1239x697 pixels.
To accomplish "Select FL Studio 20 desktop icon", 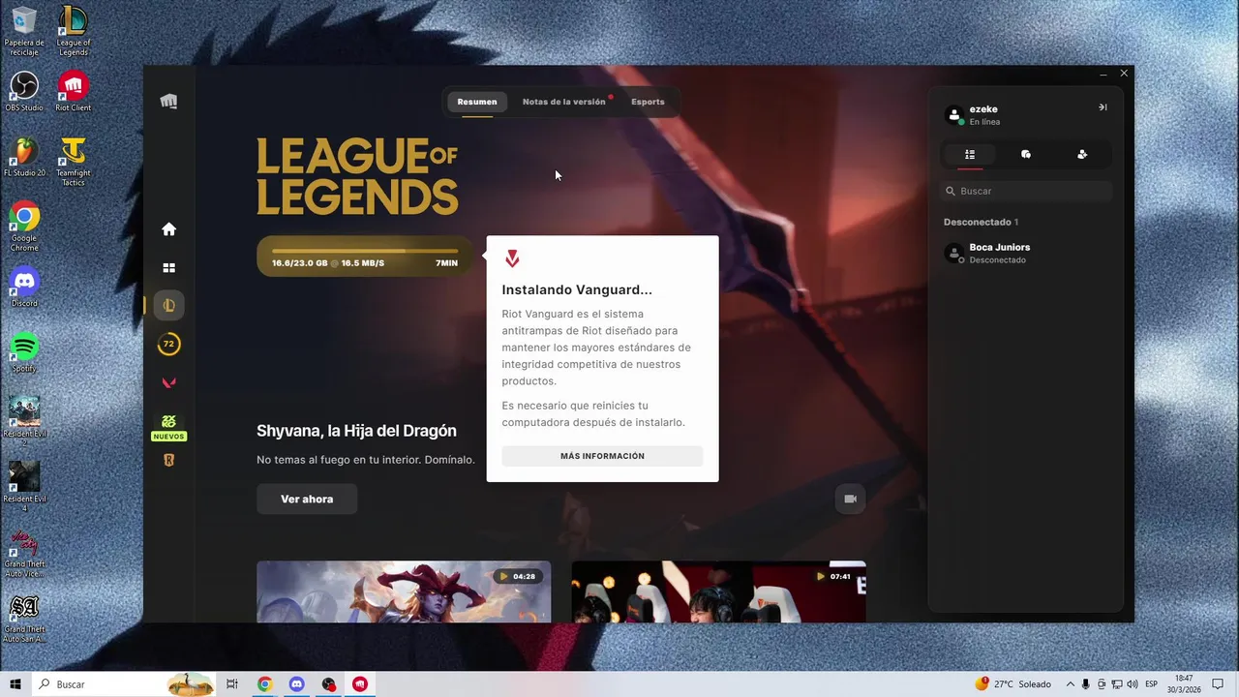I will tap(24, 157).
